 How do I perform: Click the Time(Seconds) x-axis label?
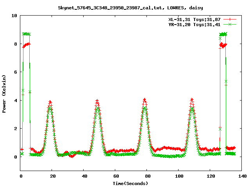(130, 183)
